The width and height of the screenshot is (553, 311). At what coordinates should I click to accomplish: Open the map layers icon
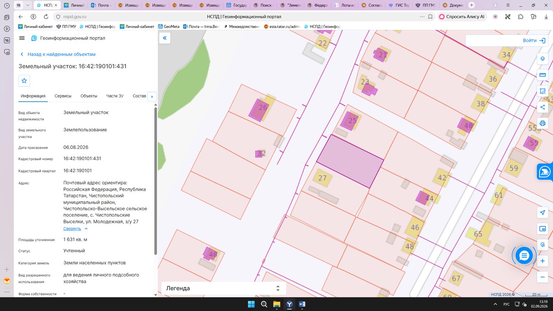click(x=543, y=59)
